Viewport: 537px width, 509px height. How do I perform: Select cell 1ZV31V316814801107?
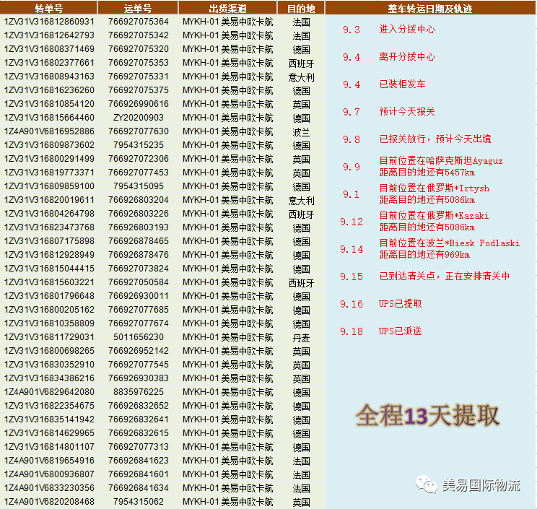point(49,446)
